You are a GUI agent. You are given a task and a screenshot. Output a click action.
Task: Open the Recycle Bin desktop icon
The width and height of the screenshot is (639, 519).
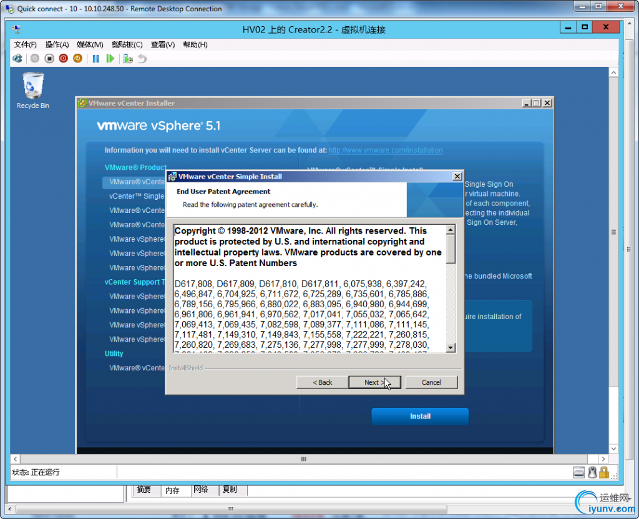pyautogui.click(x=32, y=91)
